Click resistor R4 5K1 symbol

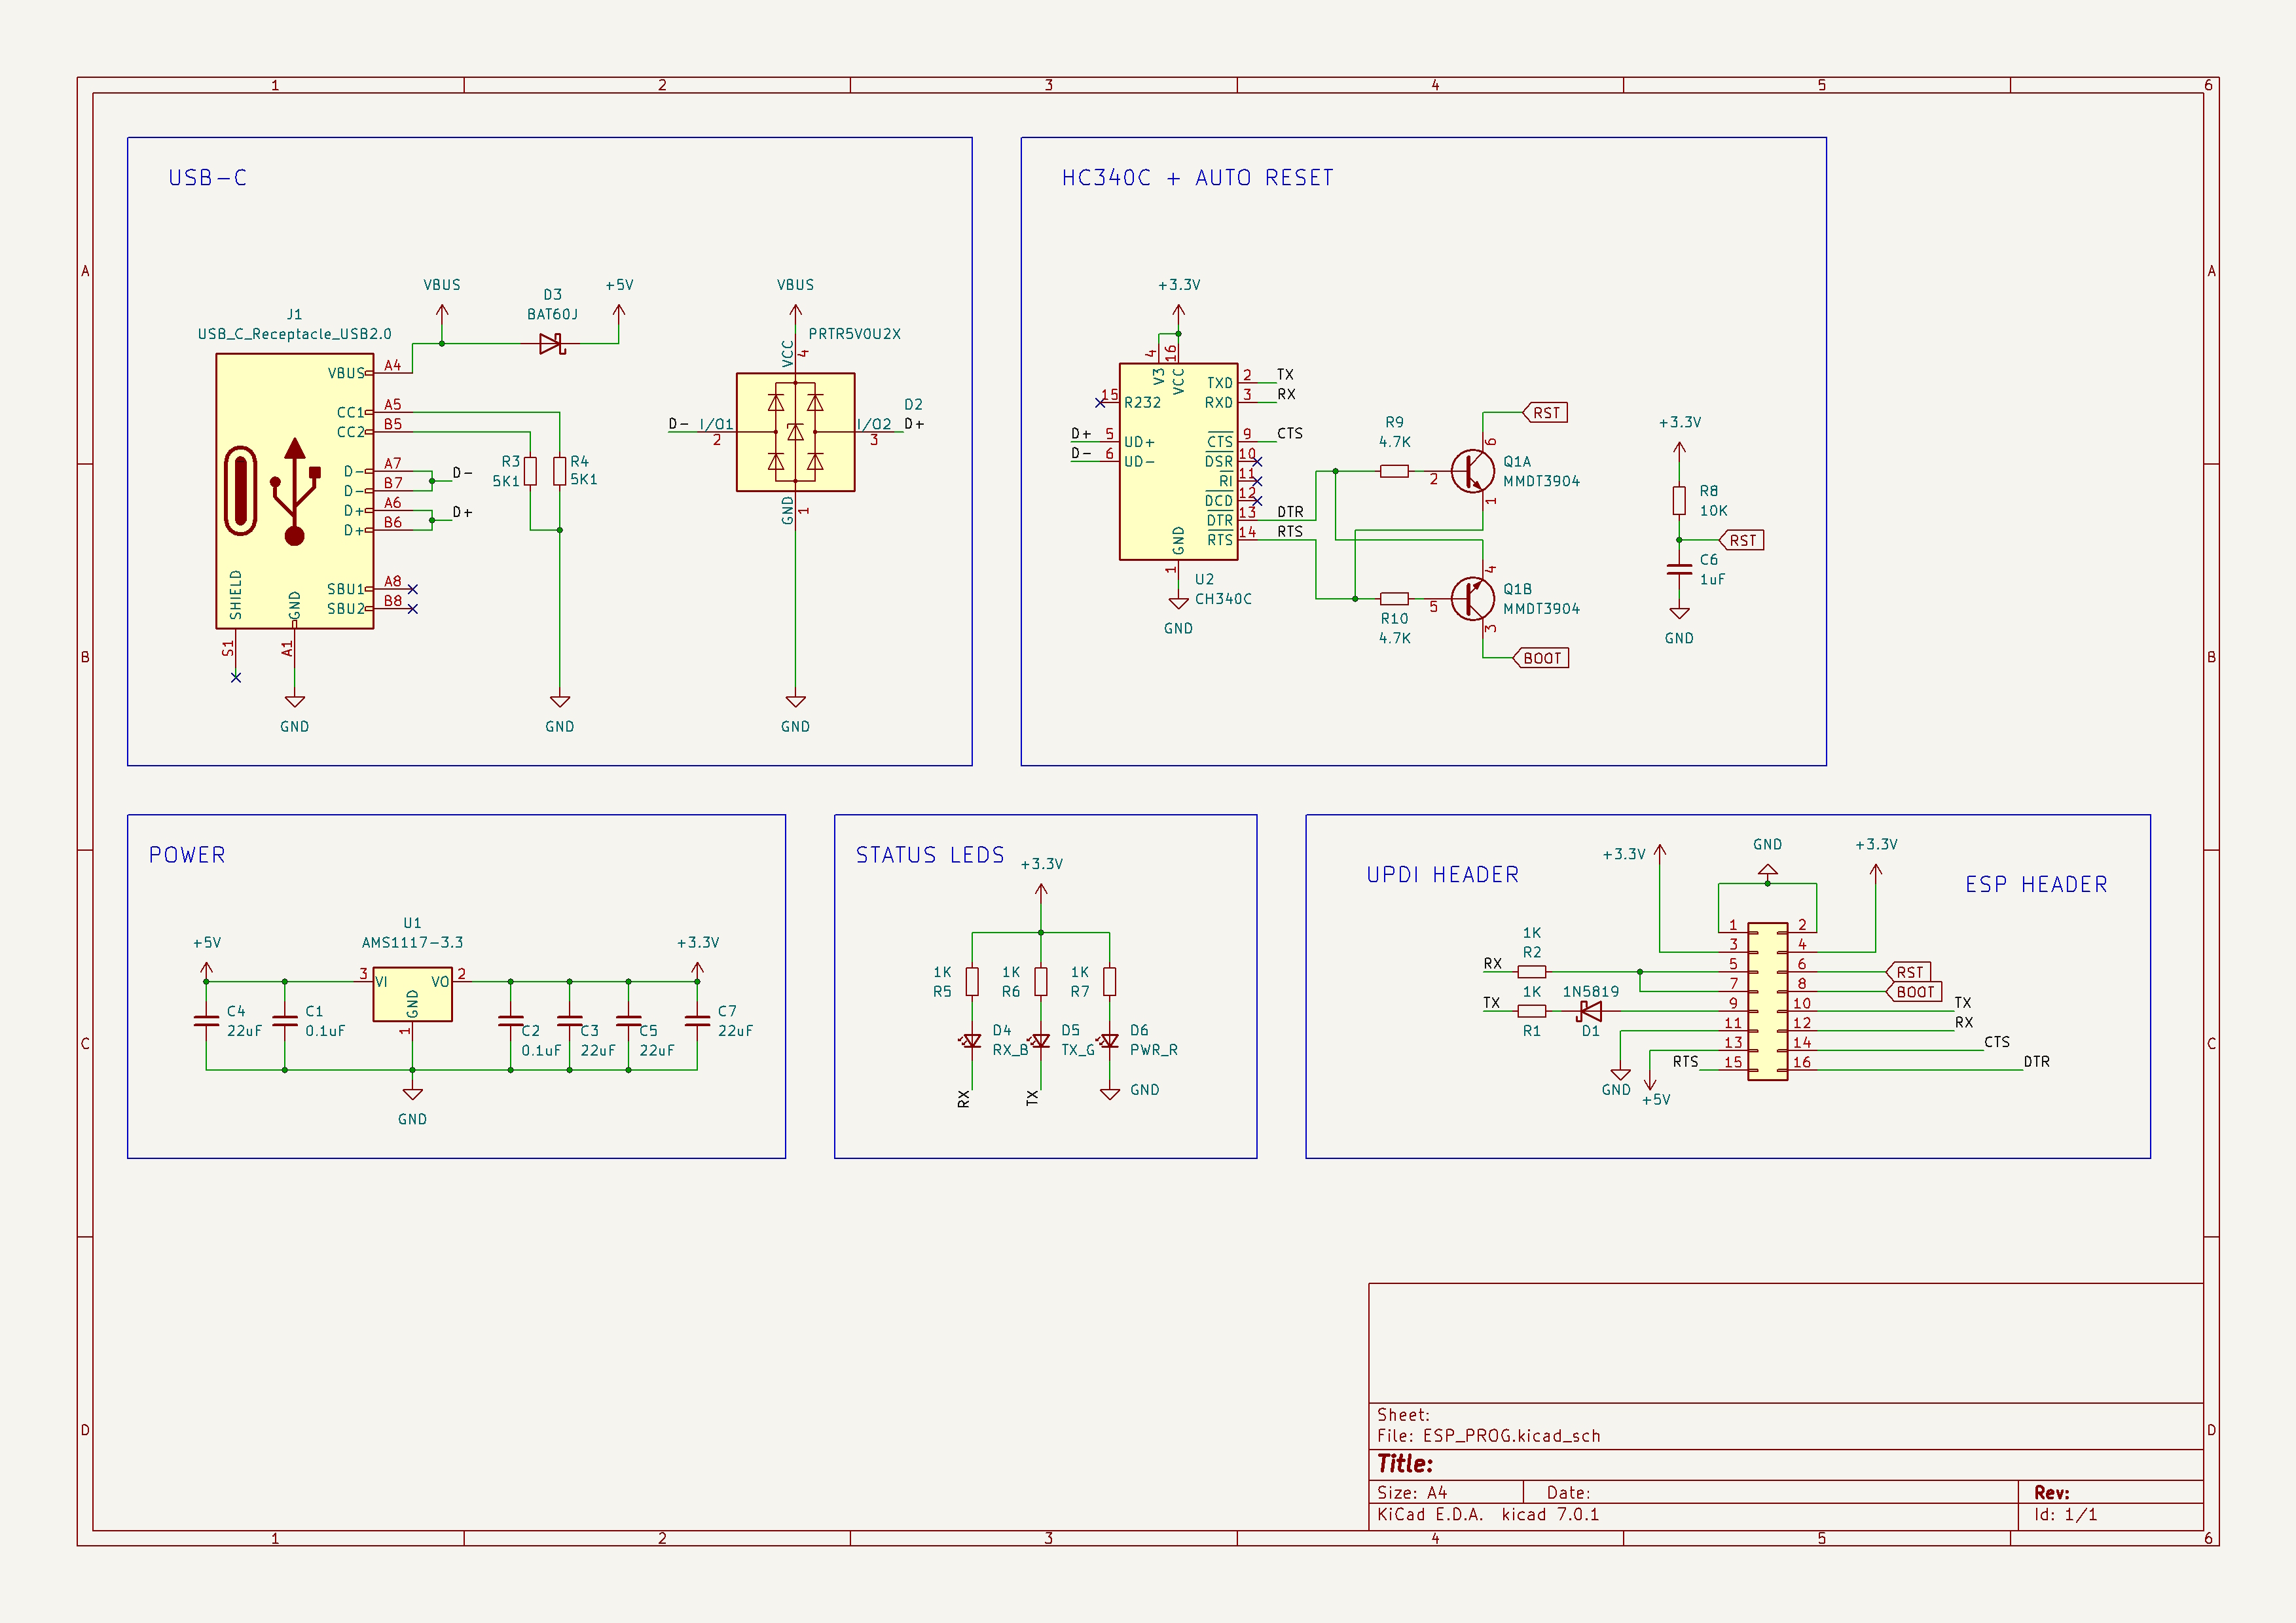[x=560, y=471]
